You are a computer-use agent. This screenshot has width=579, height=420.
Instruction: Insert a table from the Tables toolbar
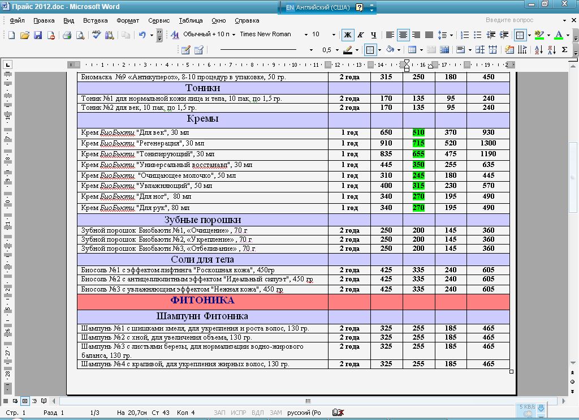coord(412,50)
